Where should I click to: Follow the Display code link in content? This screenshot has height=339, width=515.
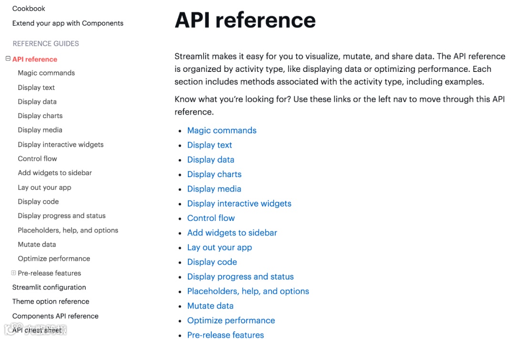[212, 262]
